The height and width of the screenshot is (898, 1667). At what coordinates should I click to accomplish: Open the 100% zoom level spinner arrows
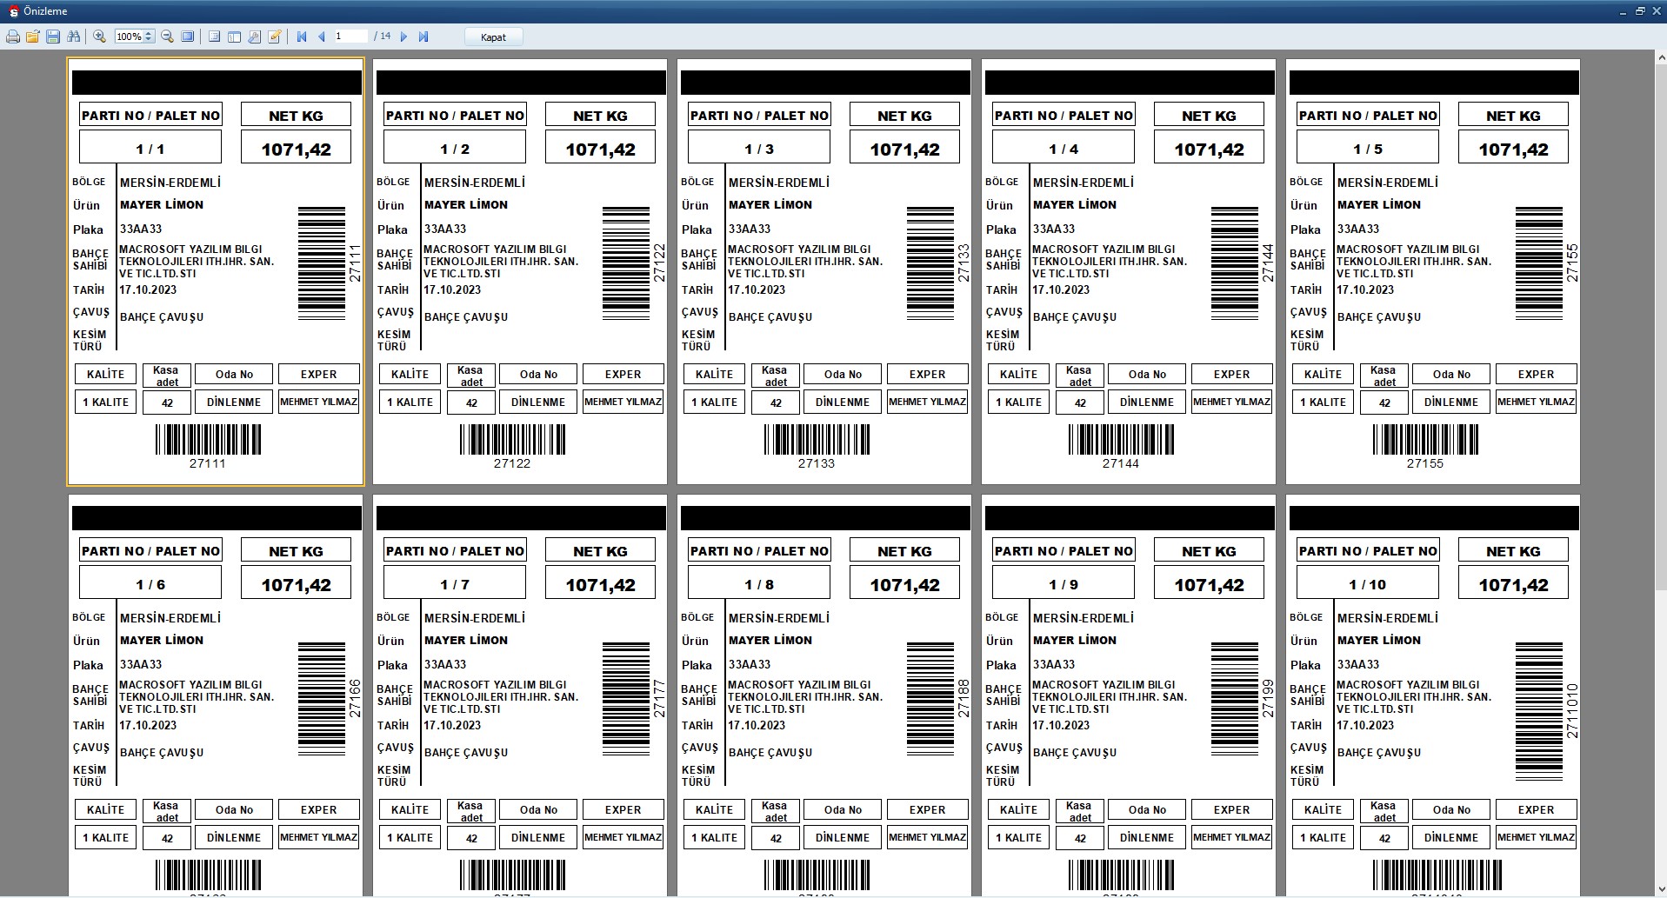tap(149, 37)
